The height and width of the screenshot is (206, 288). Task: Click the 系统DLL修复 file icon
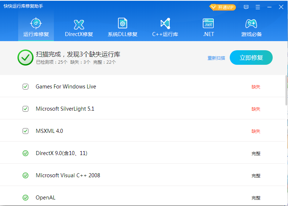(x=122, y=23)
